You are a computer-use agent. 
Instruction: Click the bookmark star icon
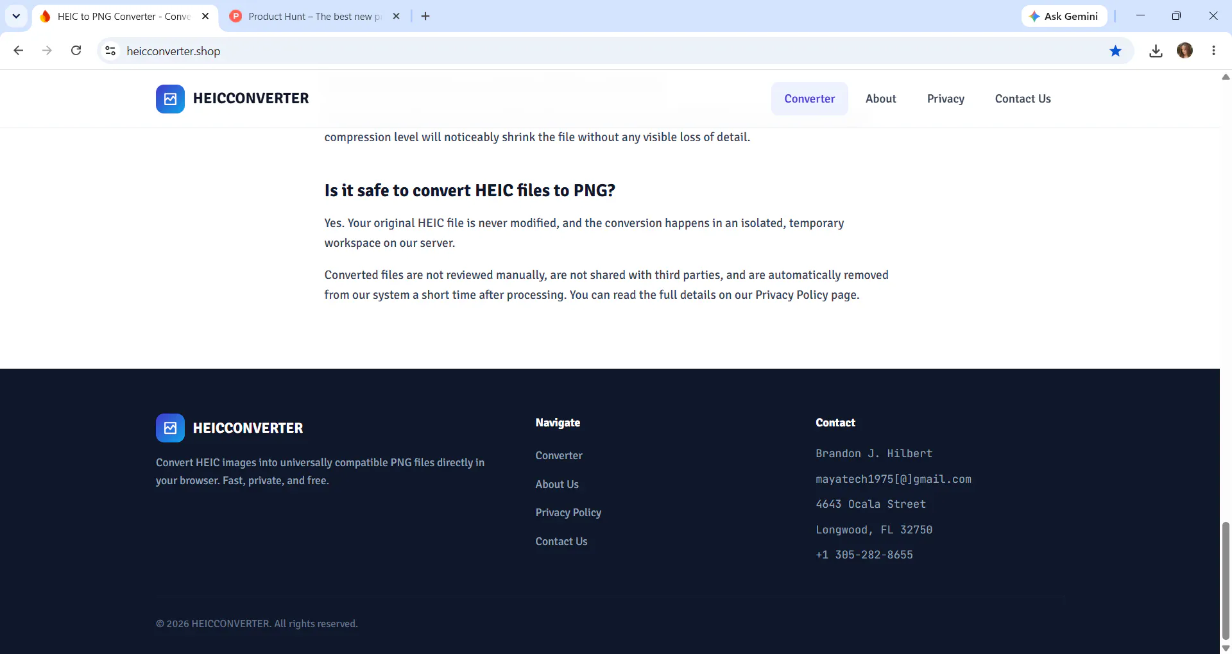pos(1115,51)
